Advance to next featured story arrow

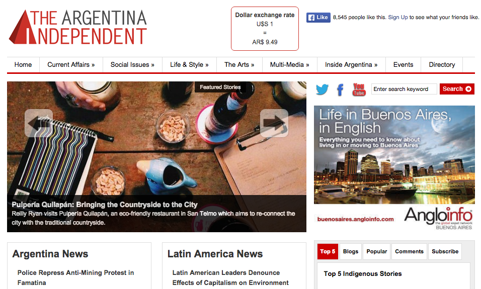[274, 123]
